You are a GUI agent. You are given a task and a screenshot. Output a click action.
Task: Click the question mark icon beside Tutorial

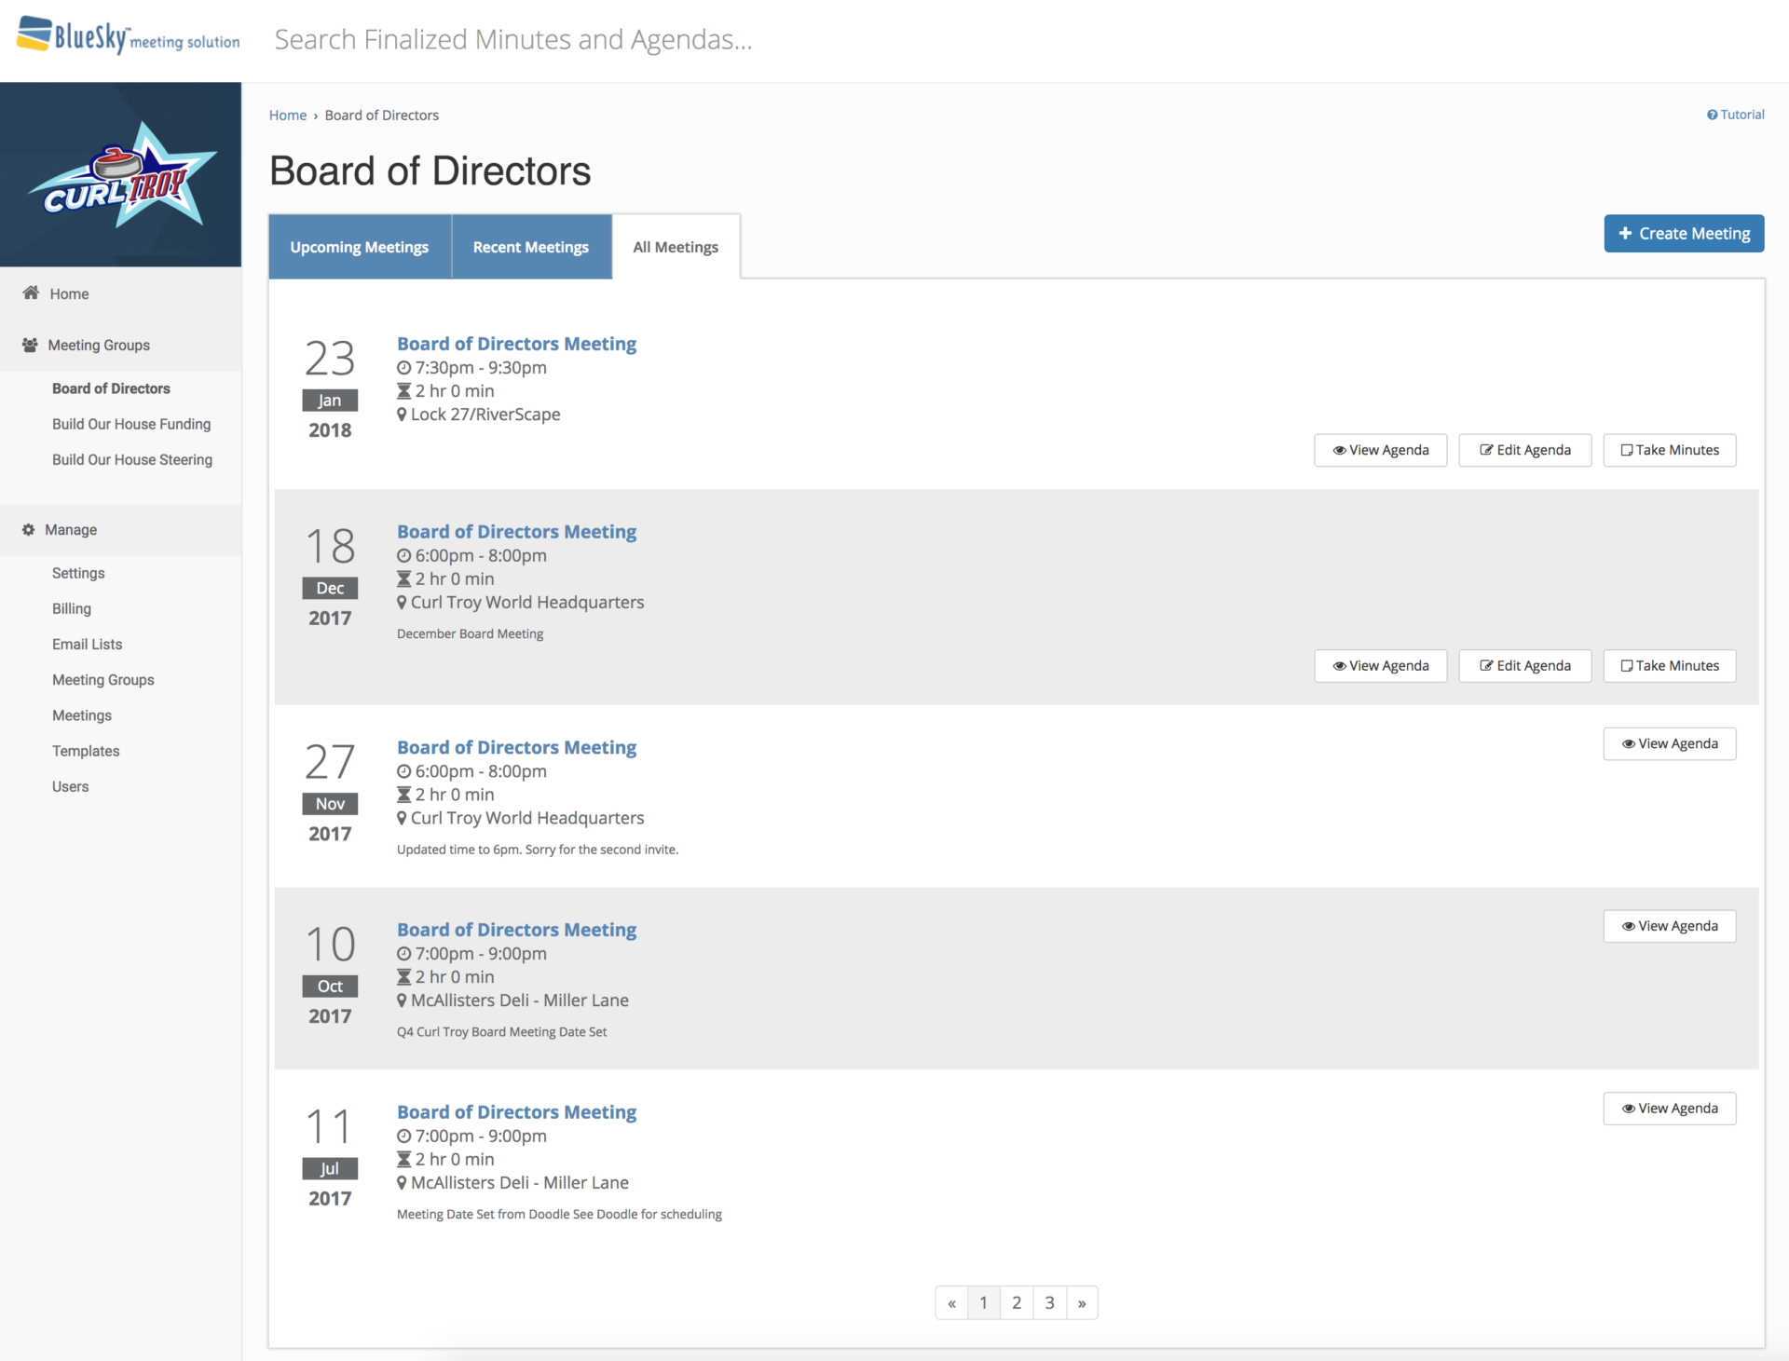(1713, 114)
